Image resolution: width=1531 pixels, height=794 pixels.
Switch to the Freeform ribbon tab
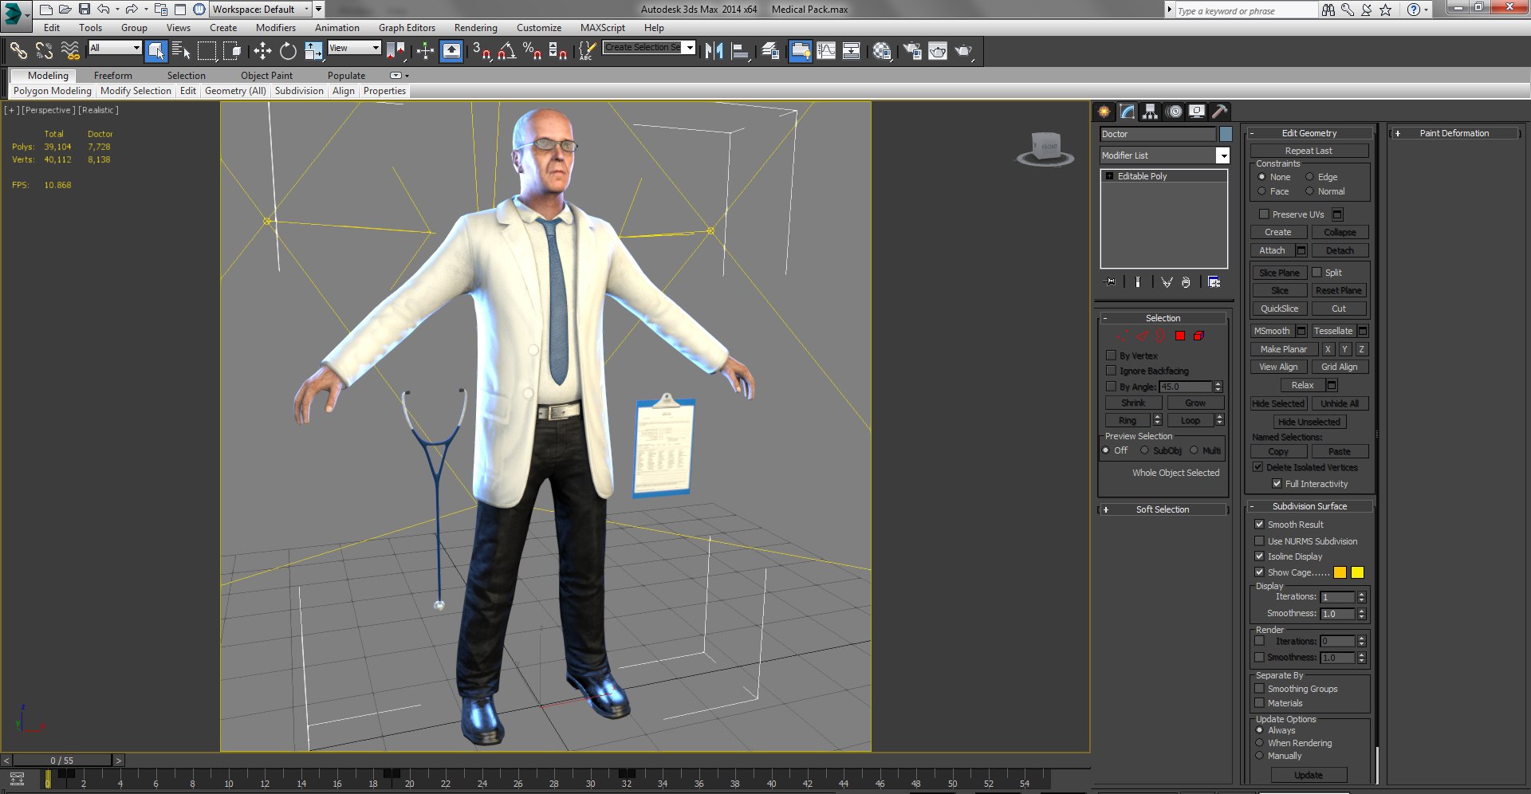point(113,76)
